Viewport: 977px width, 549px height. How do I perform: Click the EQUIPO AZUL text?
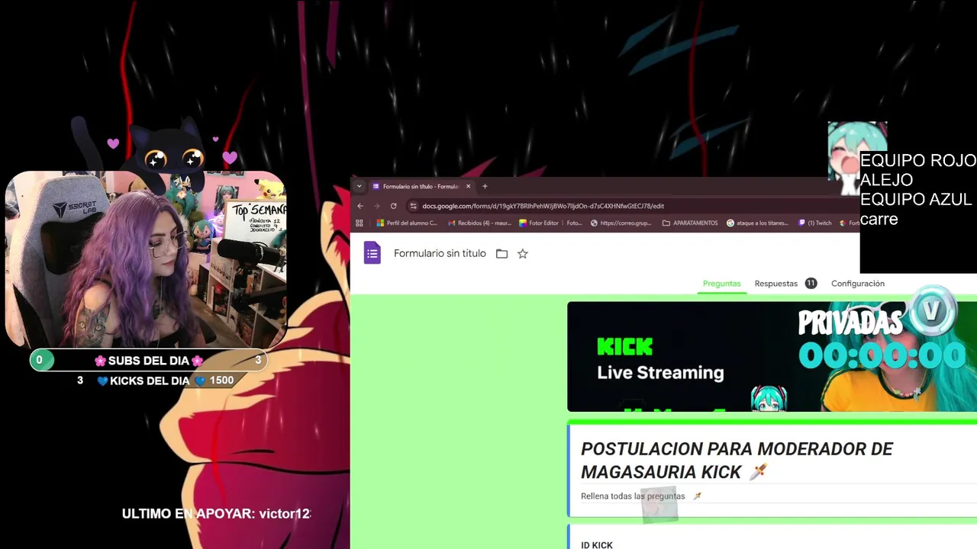click(916, 200)
